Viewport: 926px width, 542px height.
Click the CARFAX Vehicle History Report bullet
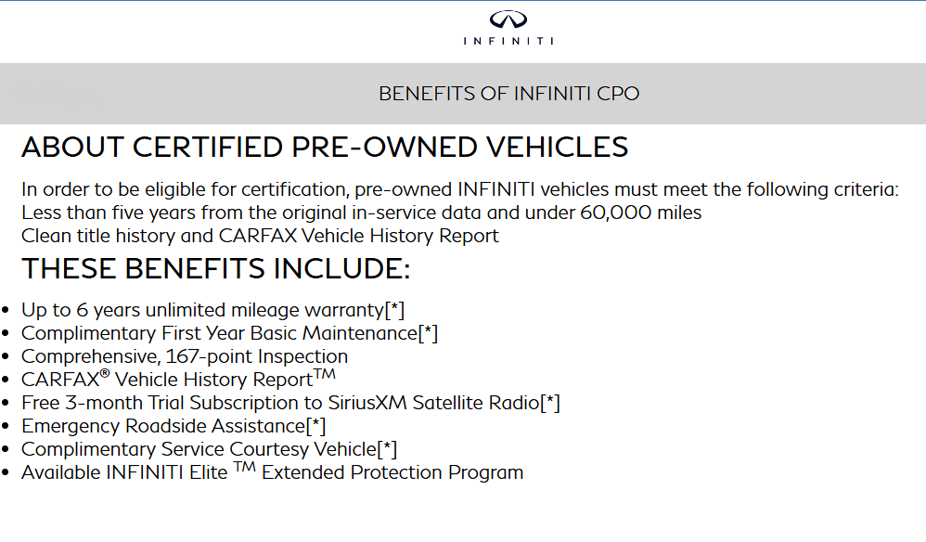tap(167, 380)
